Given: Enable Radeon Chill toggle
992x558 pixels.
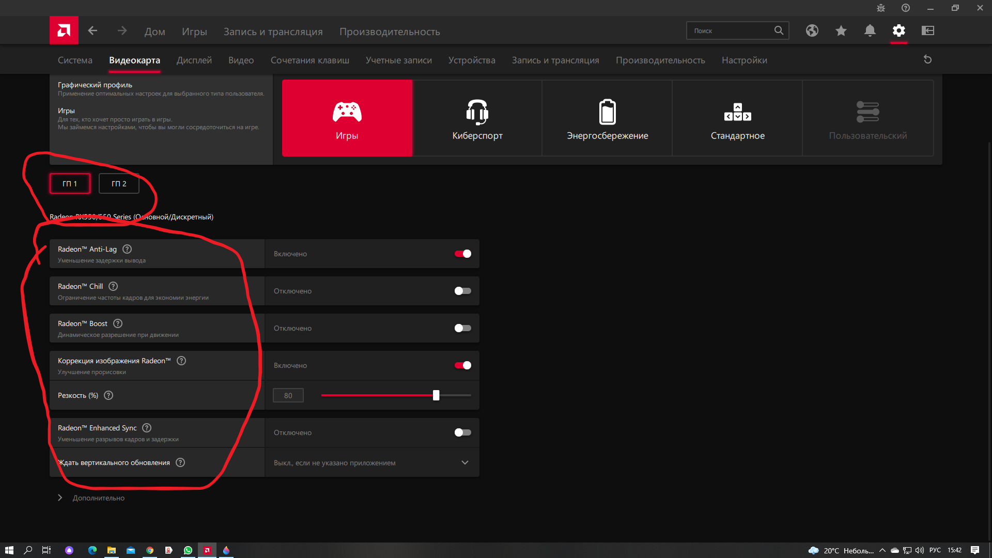Looking at the screenshot, I should 462,291.
